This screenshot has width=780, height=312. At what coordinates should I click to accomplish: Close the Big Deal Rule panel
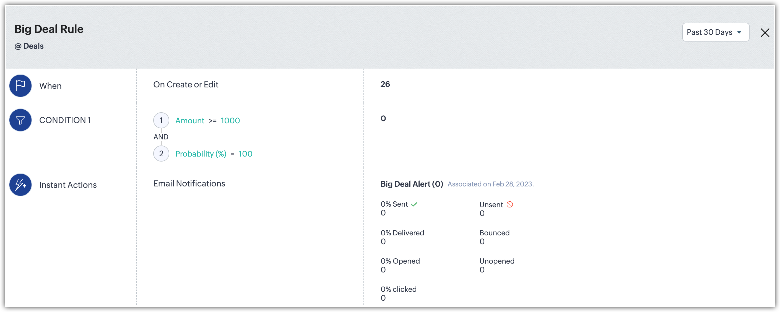coord(765,33)
